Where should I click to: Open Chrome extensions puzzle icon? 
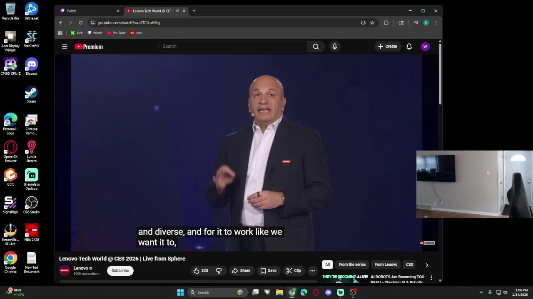386,23
